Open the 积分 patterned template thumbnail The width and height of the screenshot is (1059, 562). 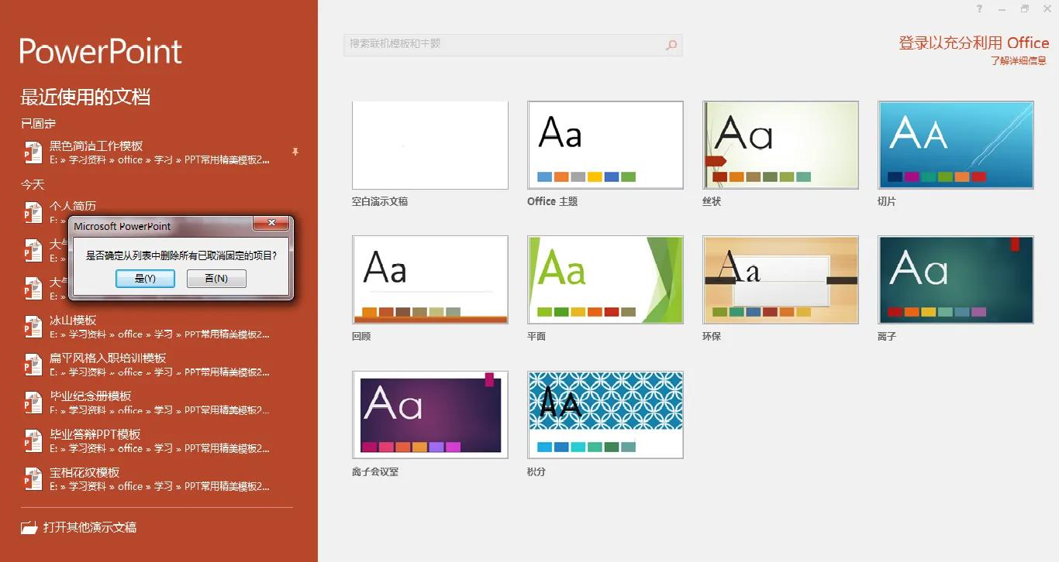[x=605, y=414]
